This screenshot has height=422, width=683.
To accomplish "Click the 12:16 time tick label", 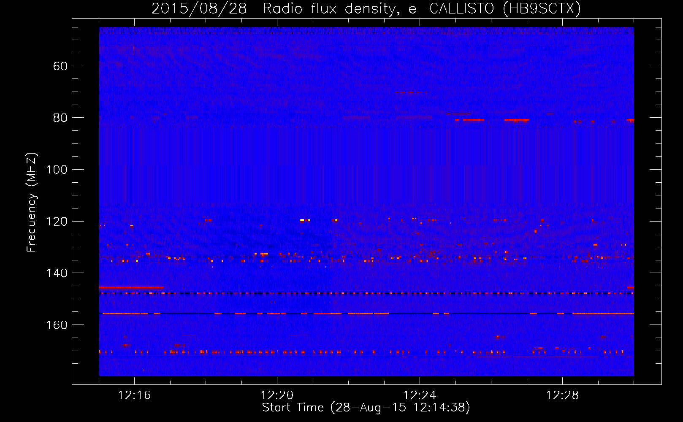I will pos(134,395).
